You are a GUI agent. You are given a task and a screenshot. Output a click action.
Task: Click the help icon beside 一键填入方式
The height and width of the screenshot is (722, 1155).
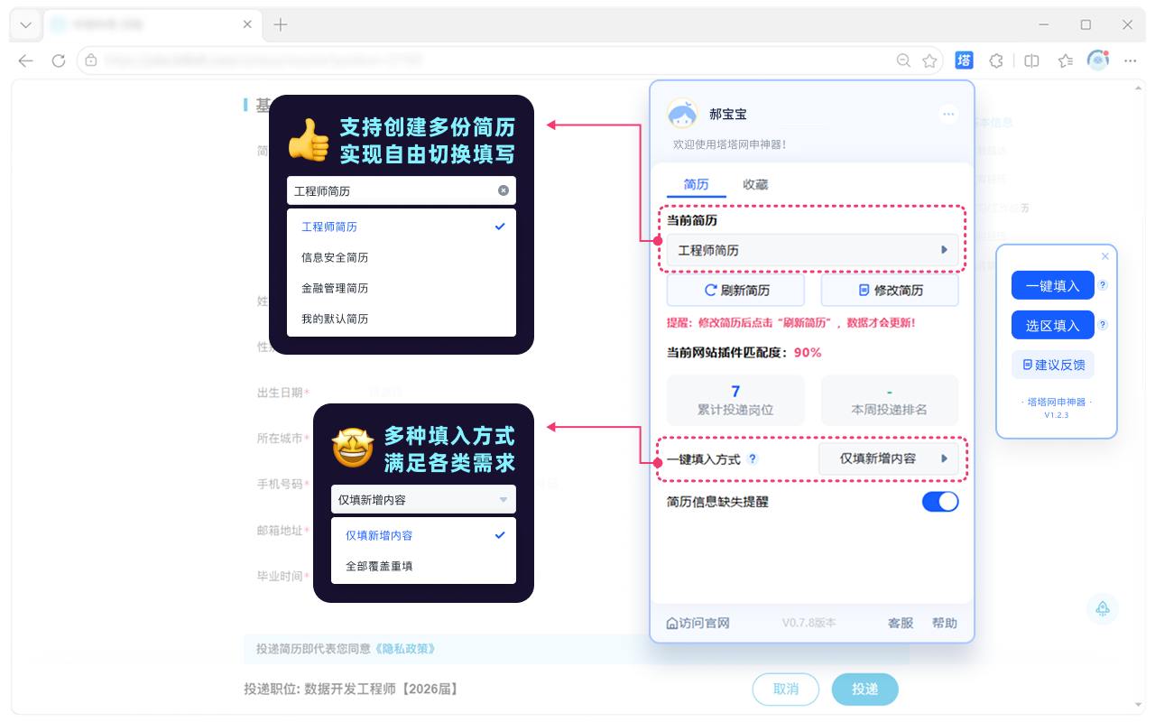(x=753, y=458)
